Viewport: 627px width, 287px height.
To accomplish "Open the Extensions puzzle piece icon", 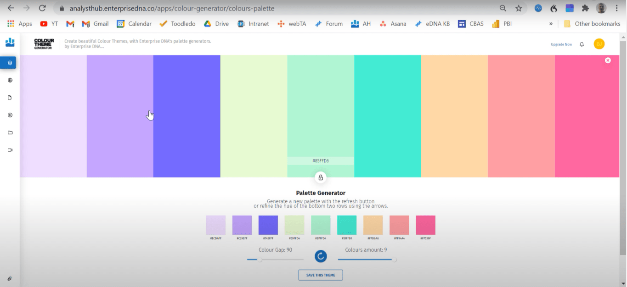I will point(585,8).
